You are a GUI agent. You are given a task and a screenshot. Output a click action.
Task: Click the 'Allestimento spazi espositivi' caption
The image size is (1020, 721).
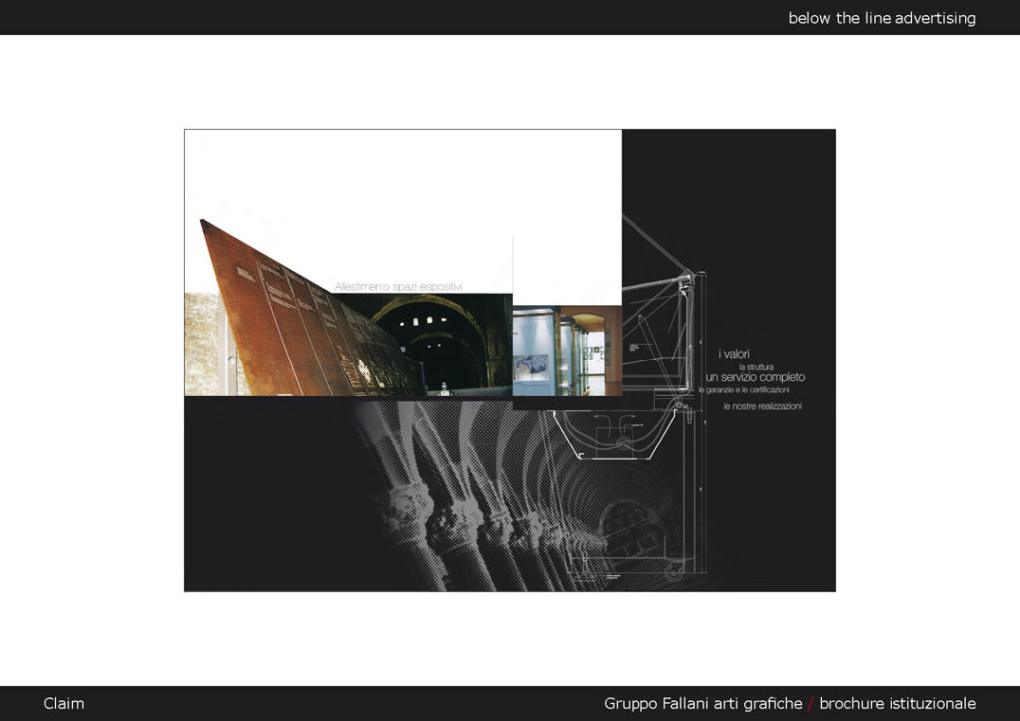tap(398, 286)
